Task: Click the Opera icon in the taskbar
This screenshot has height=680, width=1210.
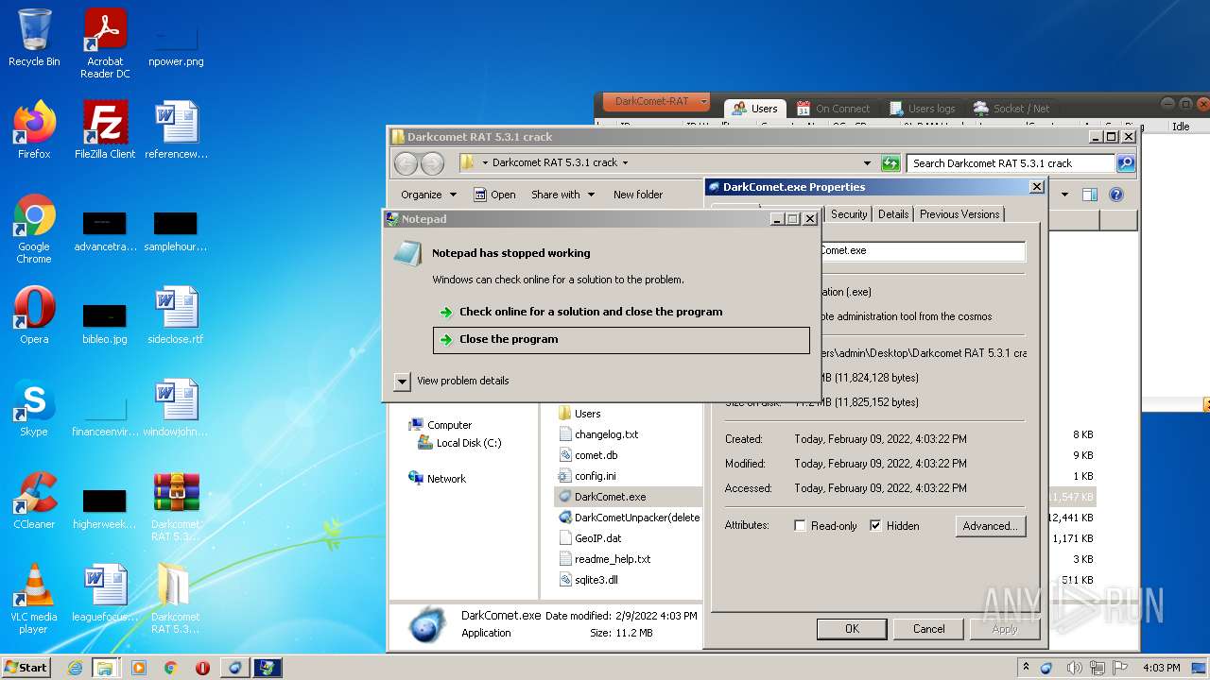Action: [x=202, y=668]
